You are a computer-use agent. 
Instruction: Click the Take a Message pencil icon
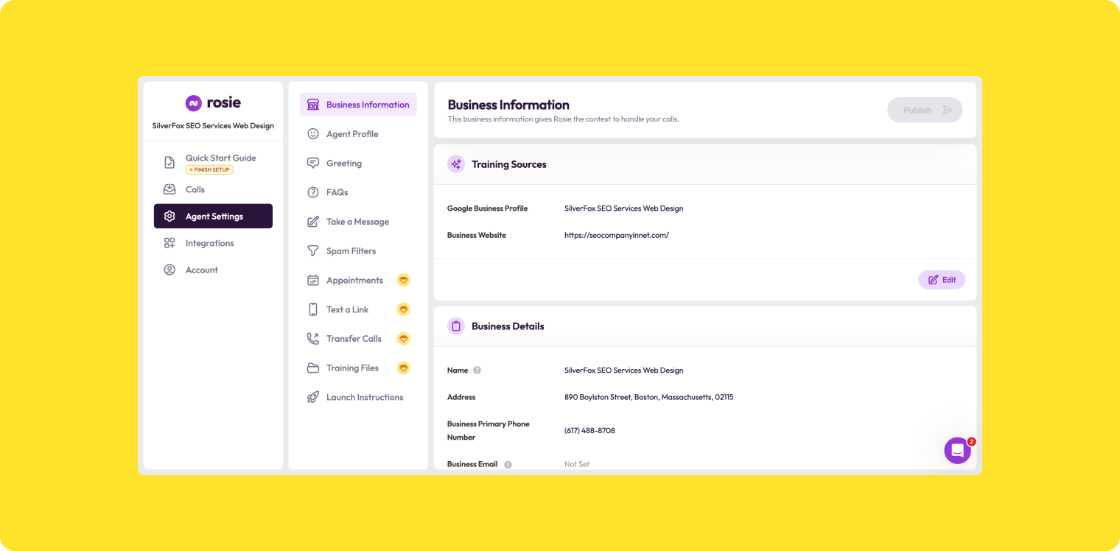click(x=313, y=222)
